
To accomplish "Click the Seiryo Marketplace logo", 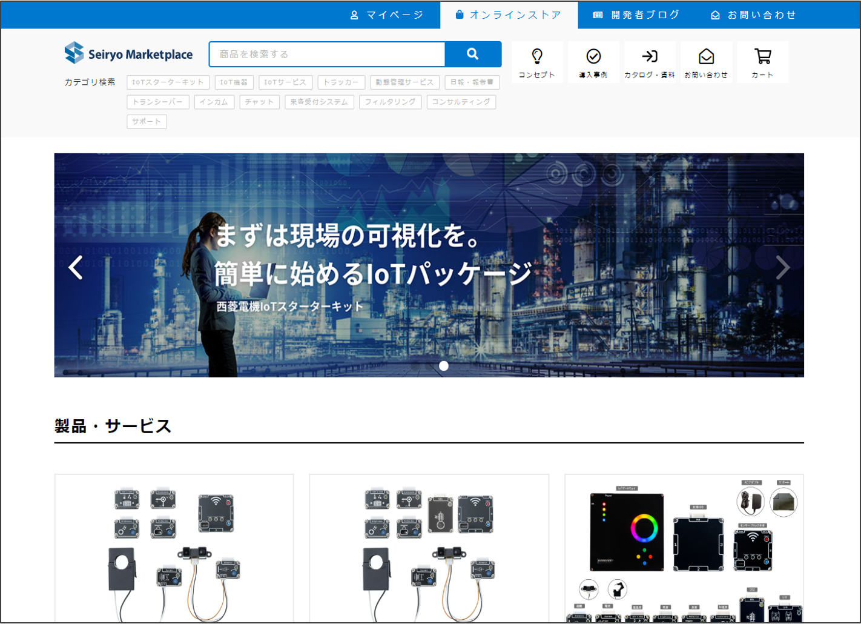I will [x=128, y=54].
